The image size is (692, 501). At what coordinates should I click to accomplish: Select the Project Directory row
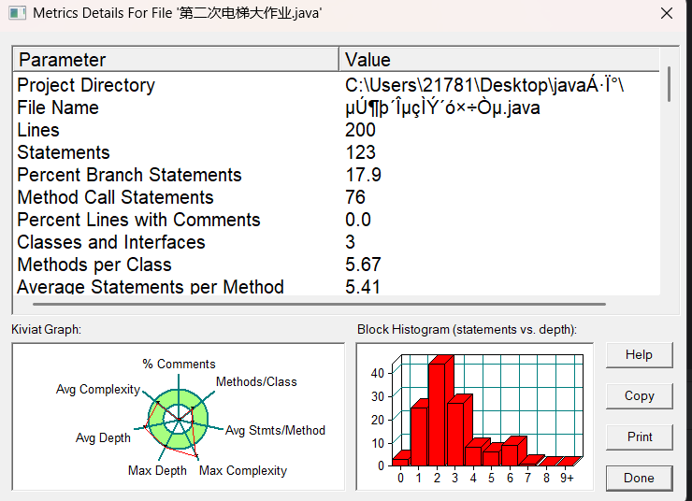tap(338, 85)
